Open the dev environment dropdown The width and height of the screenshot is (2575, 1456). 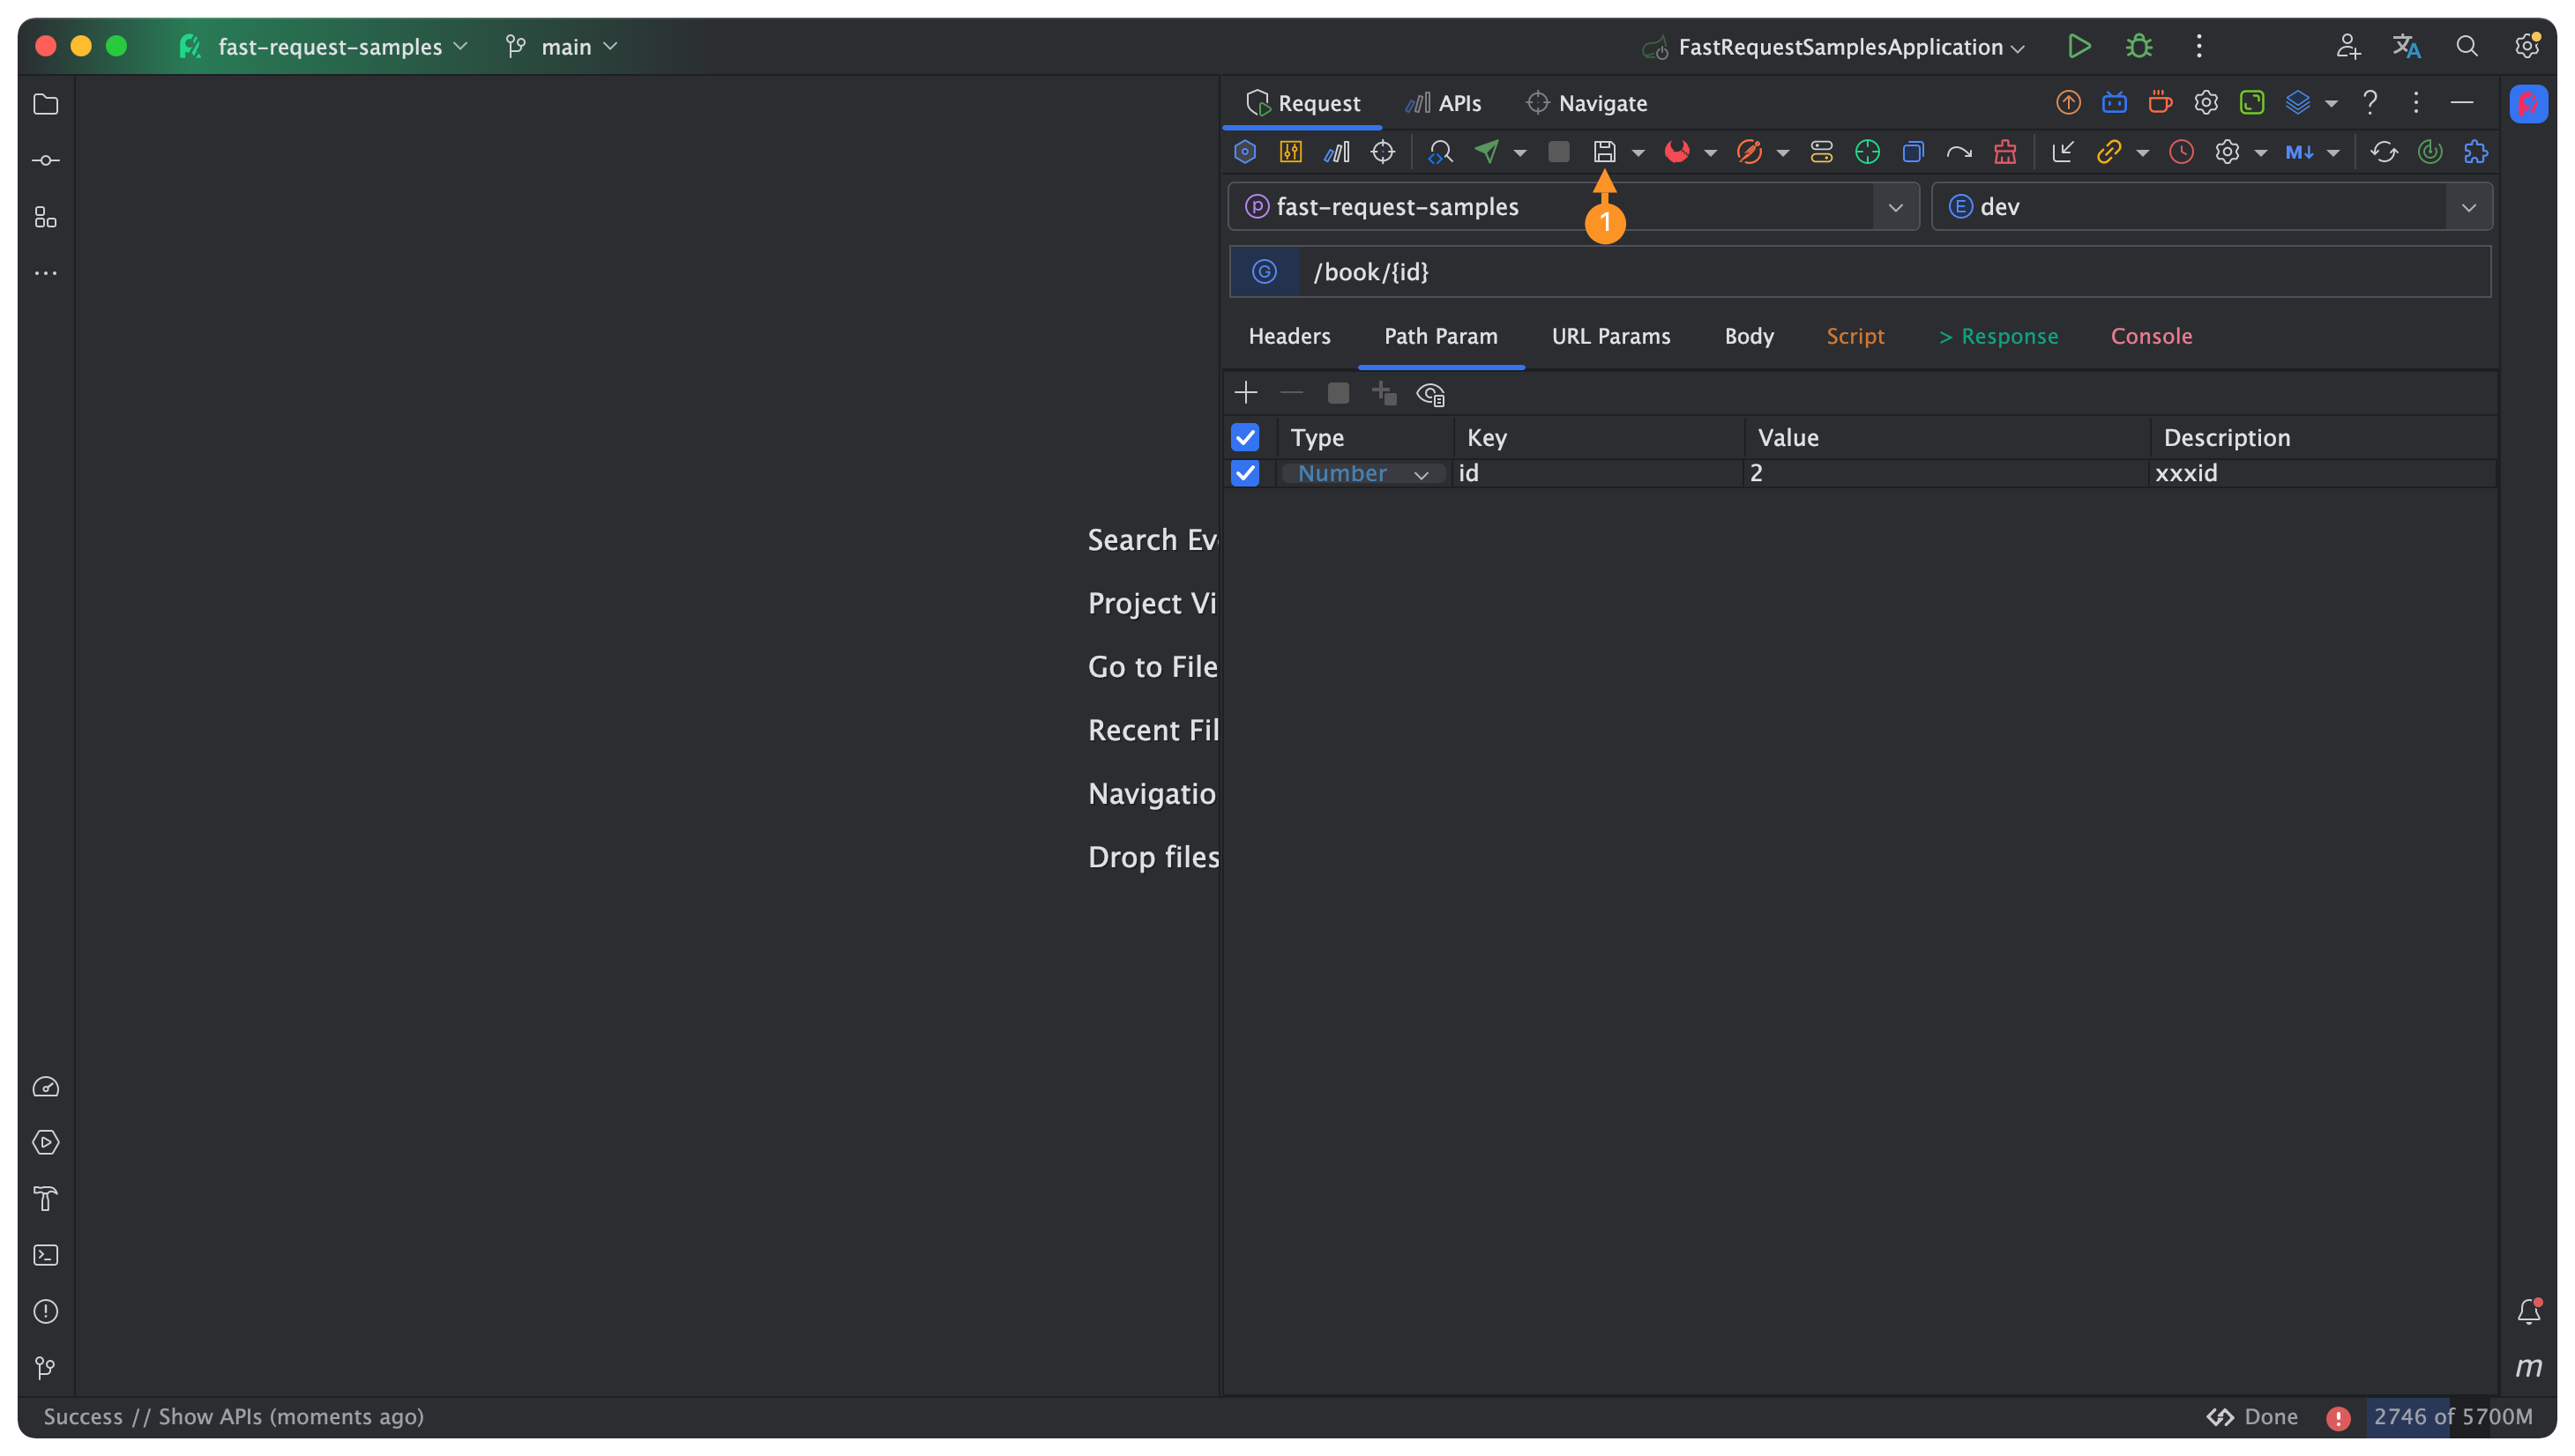[x=2469, y=207]
